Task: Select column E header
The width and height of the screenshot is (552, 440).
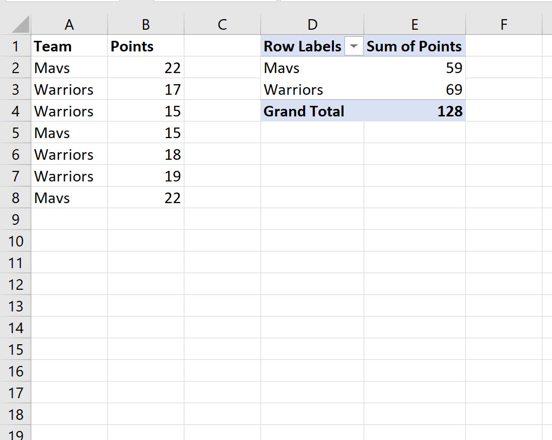Action: click(415, 24)
